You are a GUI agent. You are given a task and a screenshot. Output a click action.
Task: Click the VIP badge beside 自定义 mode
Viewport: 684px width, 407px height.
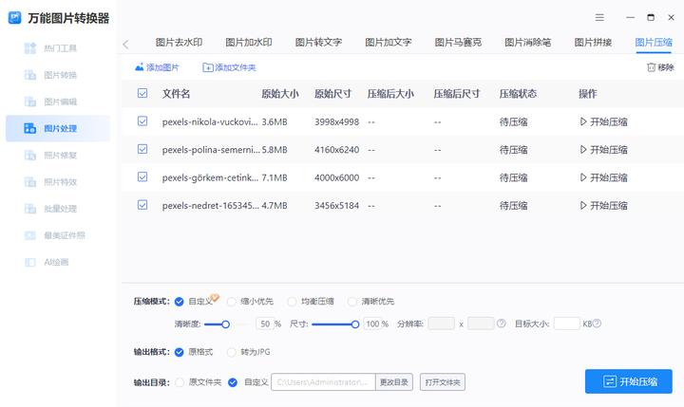point(214,298)
